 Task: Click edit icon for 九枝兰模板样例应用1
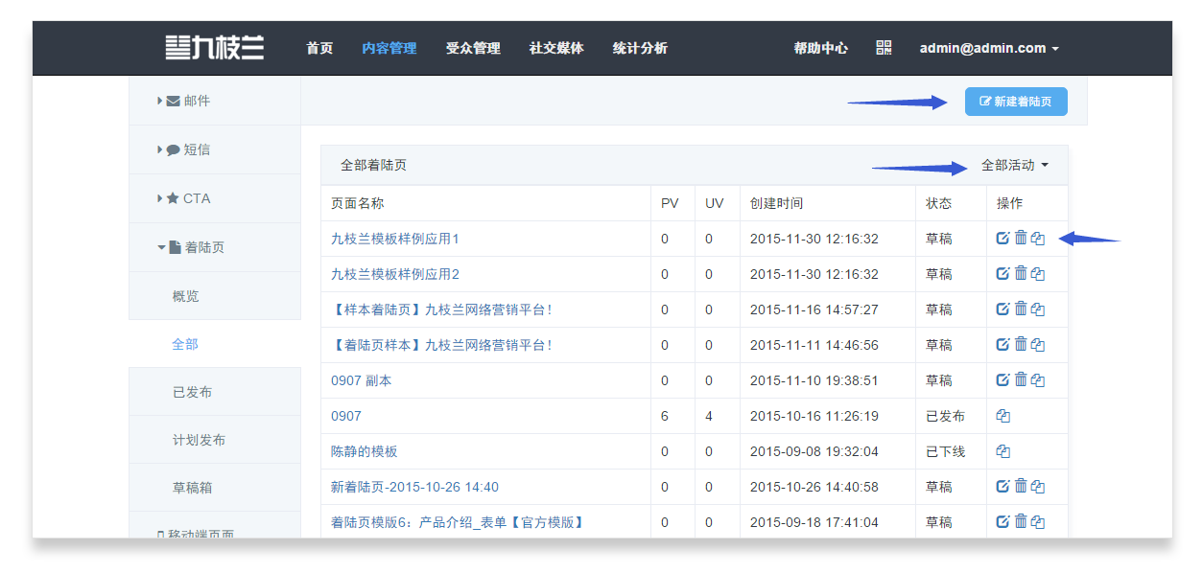1002,239
